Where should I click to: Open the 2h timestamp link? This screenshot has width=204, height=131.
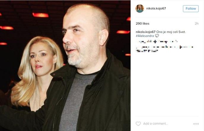tap(197, 24)
